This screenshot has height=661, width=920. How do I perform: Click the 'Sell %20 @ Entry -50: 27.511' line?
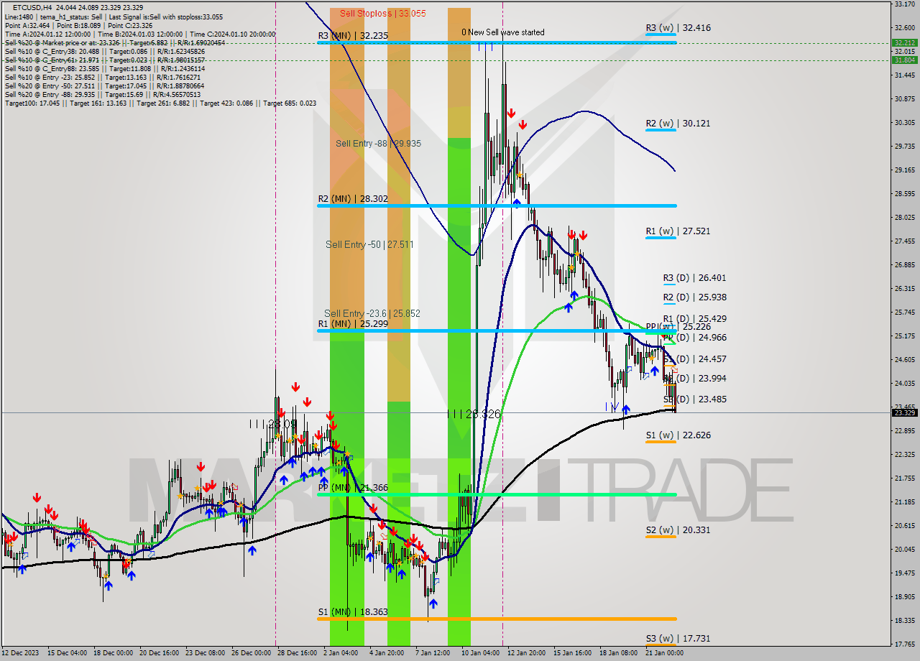105,85
